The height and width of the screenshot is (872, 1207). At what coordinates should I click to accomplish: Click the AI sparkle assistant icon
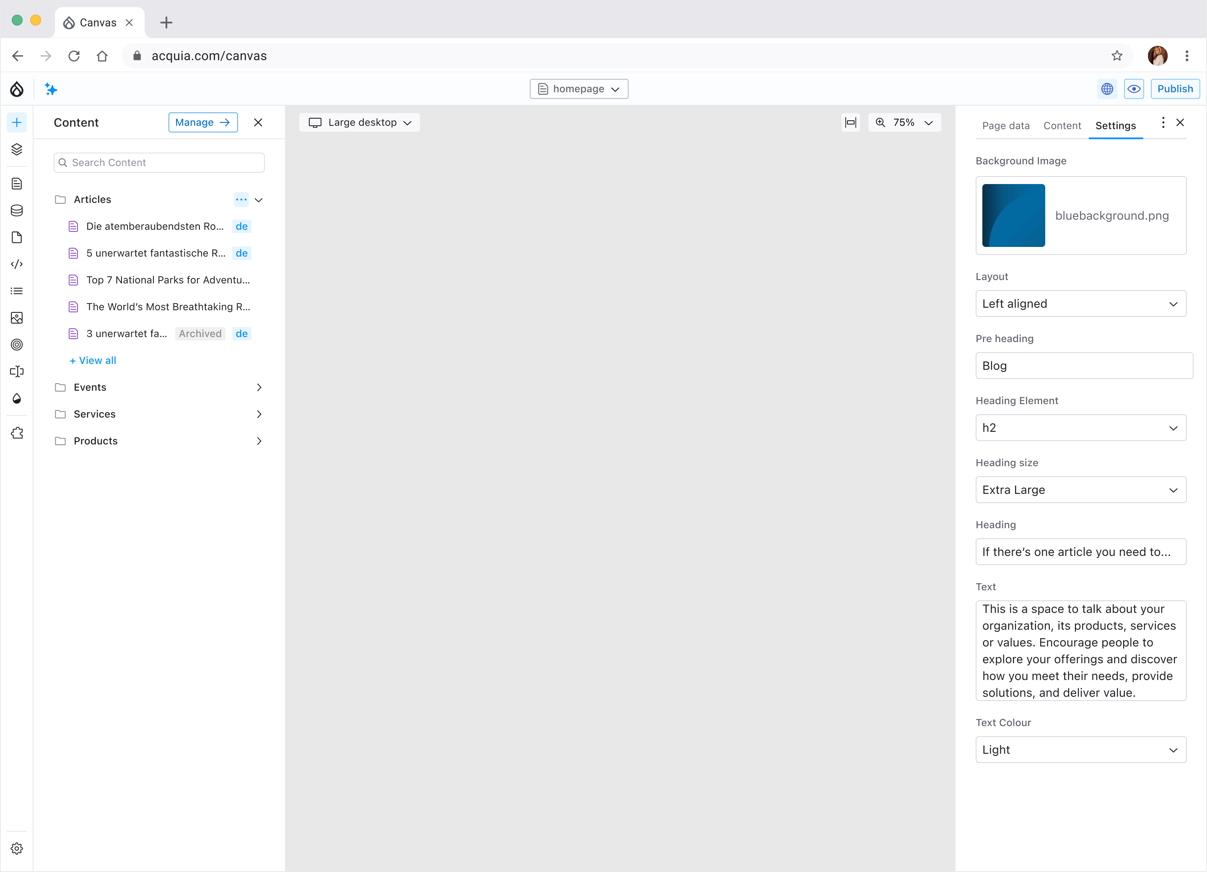coord(51,89)
